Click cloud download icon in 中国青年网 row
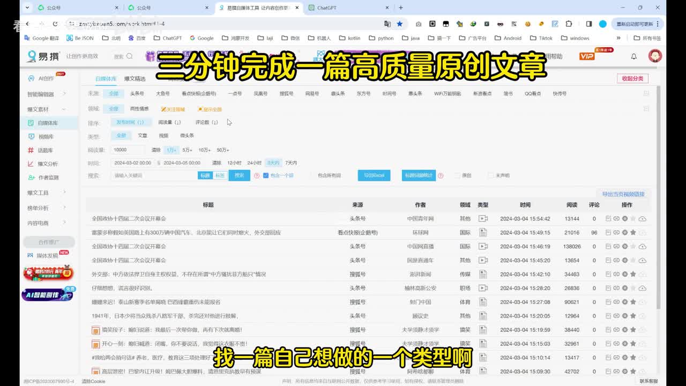The image size is (686, 386). click(642, 219)
